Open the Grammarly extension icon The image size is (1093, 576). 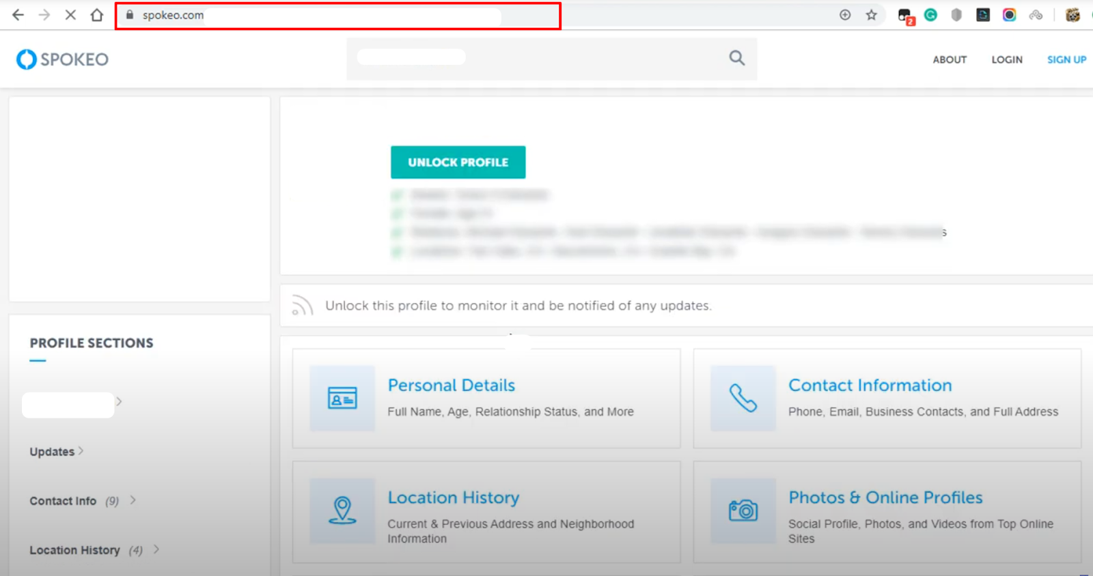tap(930, 15)
